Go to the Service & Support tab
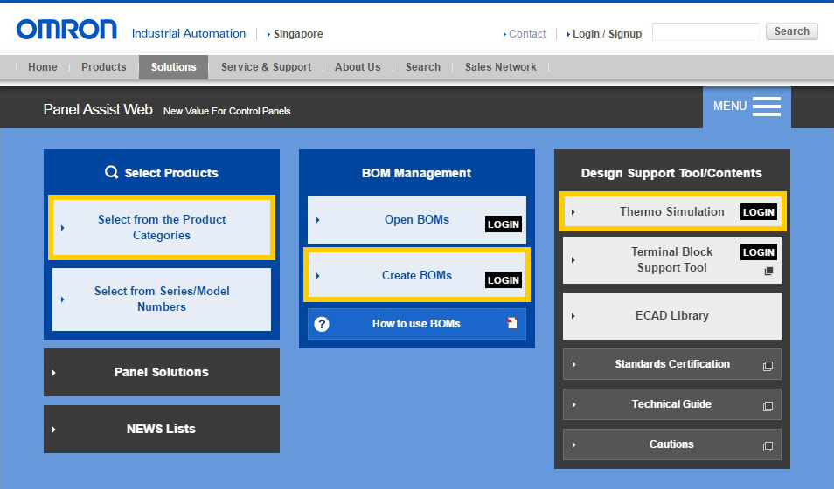834x489 pixels. pyautogui.click(x=266, y=67)
